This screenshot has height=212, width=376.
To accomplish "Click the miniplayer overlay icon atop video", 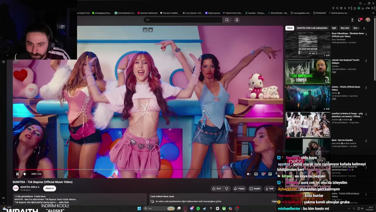I will pyautogui.click(x=145, y=30).
